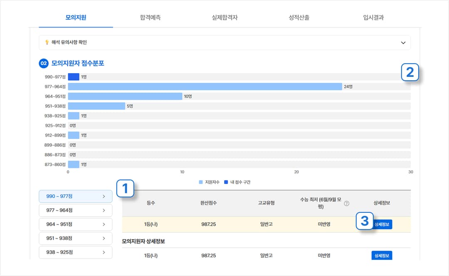Select the 977 ~ 964점 score range

coord(76,210)
